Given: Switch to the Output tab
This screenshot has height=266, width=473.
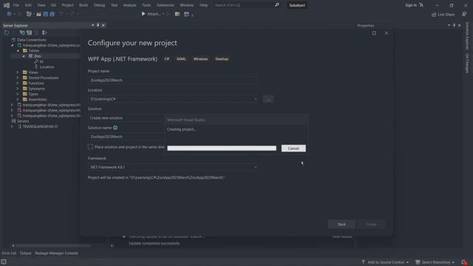Looking at the screenshot, I should [25, 253].
